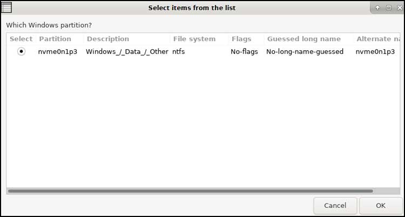
Task: Sort list by the Partition column header
Action: 55,39
